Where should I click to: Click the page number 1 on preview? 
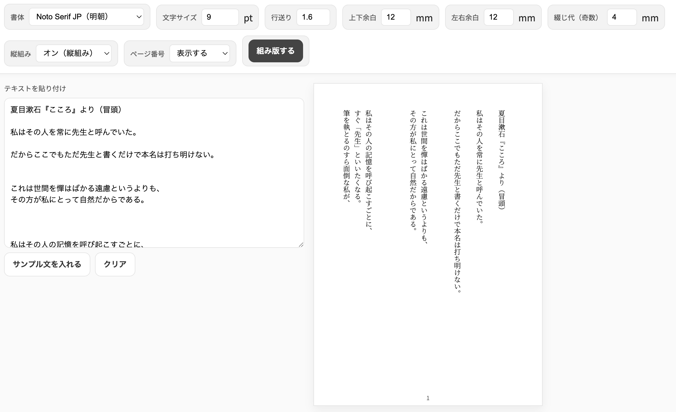427,398
